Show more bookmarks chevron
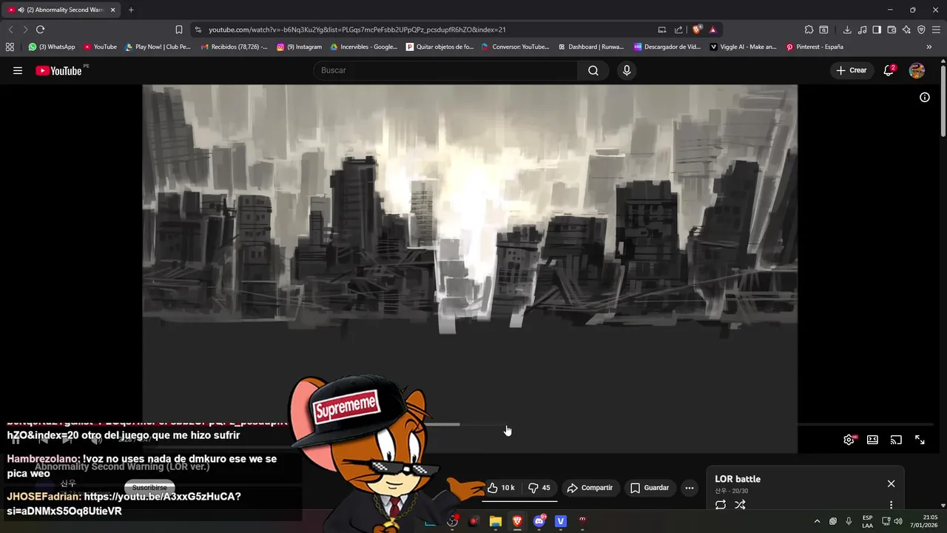The width and height of the screenshot is (947, 533). (x=929, y=47)
